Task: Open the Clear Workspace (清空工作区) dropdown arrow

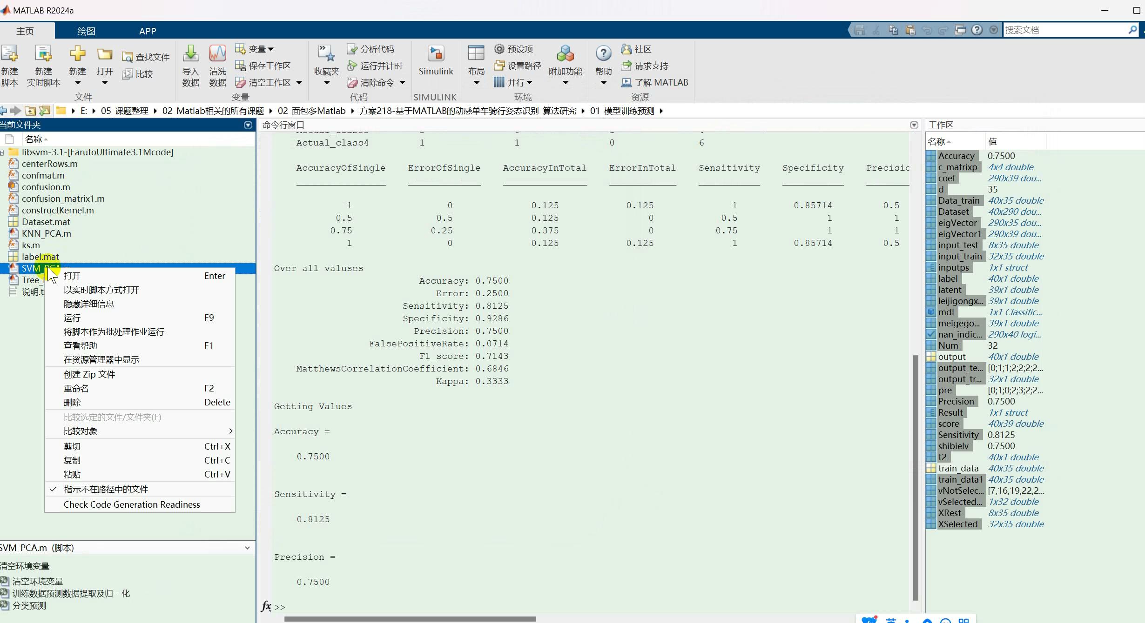Action: click(299, 82)
